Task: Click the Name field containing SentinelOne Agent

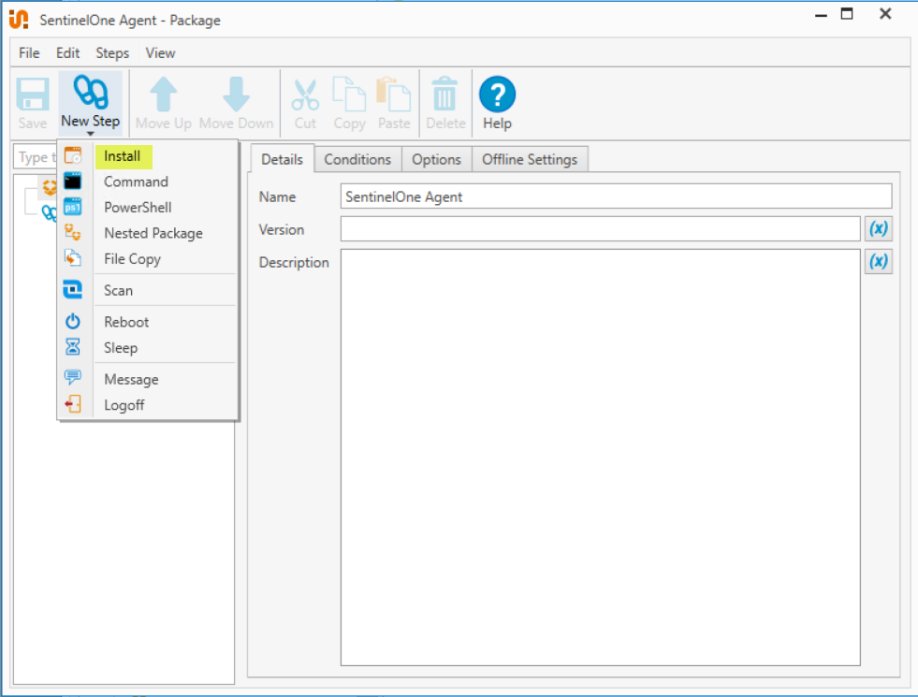Action: point(616,196)
